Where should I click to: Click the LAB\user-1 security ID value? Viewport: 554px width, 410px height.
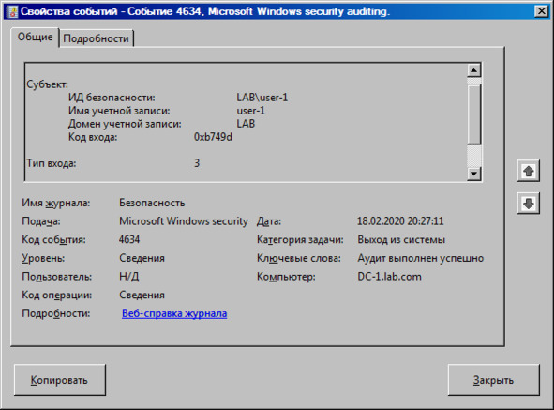[x=262, y=98]
